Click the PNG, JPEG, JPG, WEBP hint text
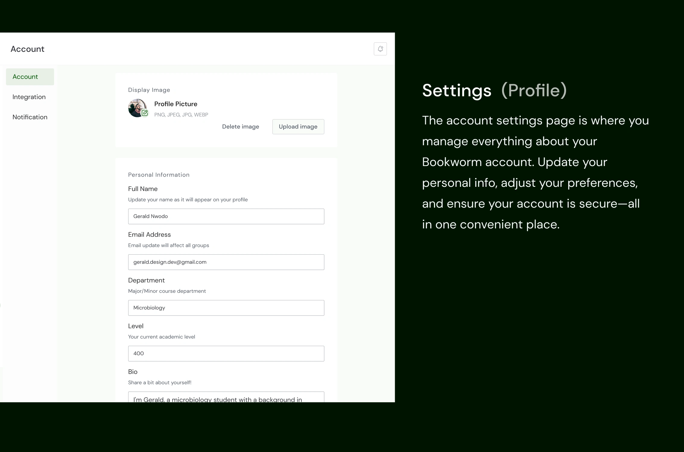The width and height of the screenshot is (684, 452). pyautogui.click(x=181, y=115)
